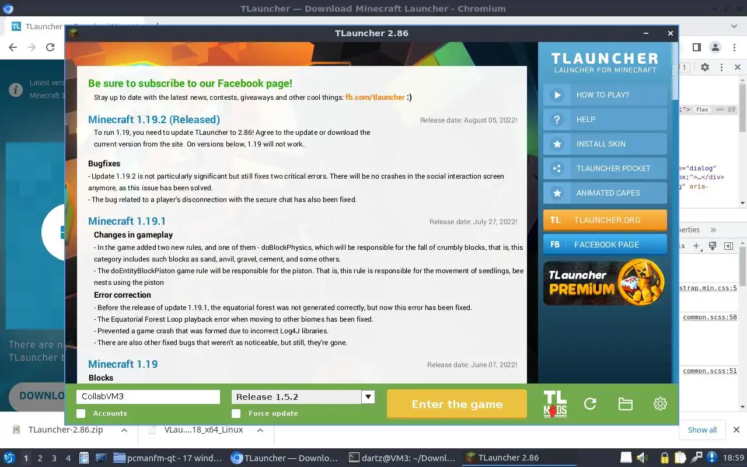
Task: Open the ANIMATED CAPES option
Action: point(605,193)
